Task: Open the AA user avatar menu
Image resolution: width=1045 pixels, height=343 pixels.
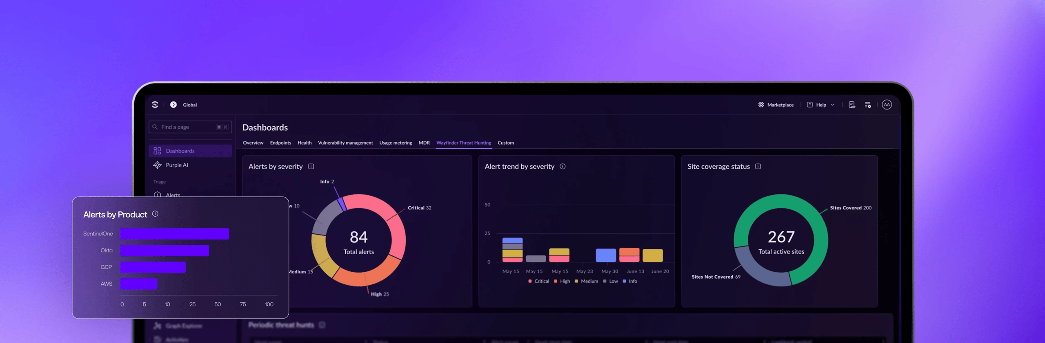Action: pos(887,105)
